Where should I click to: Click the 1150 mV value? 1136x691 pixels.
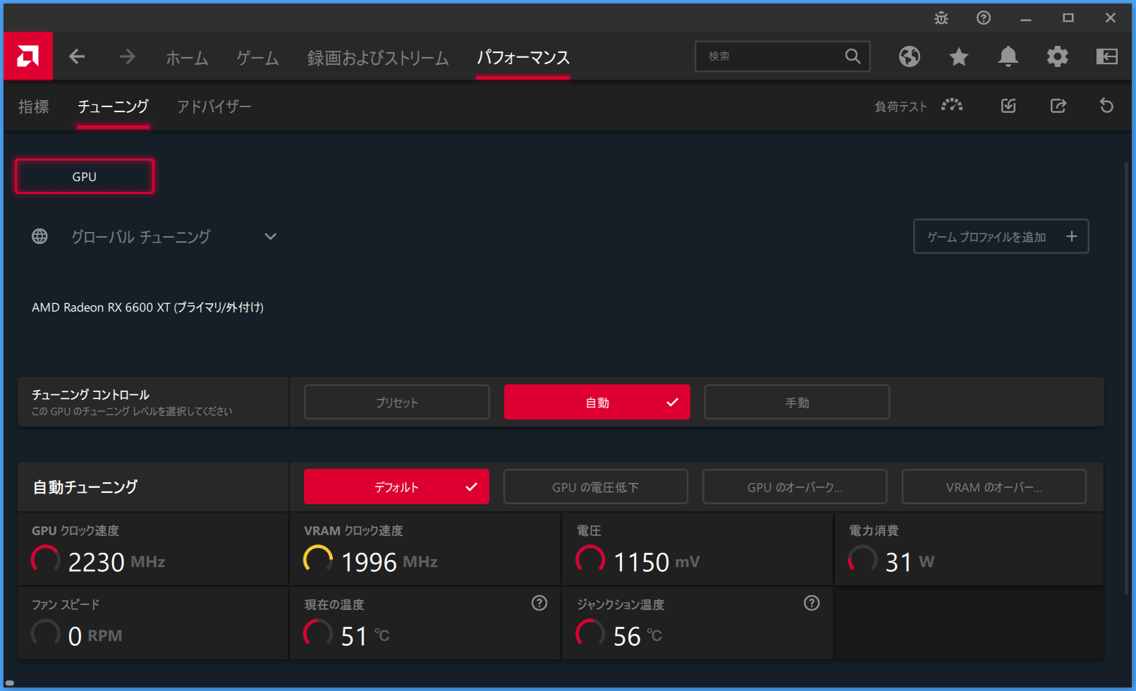point(656,562)
